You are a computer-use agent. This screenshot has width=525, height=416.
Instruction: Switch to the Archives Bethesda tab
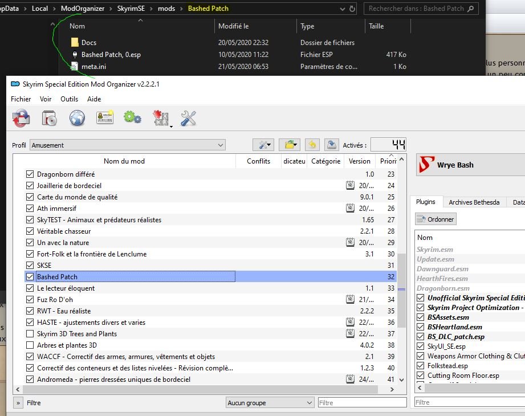tap(474, 202)
